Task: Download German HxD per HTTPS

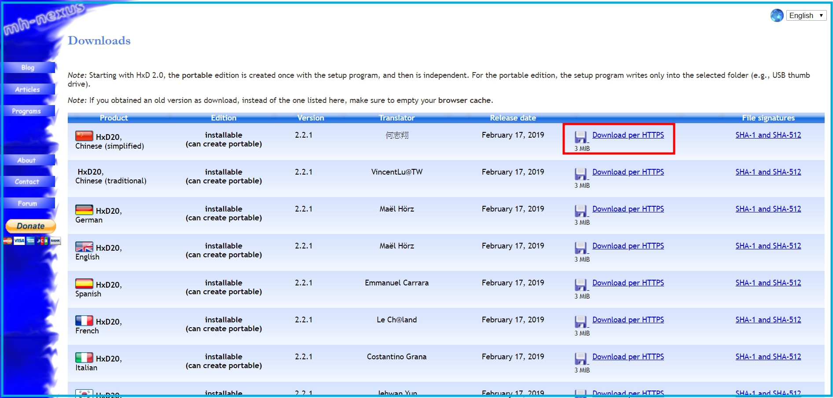Action: 628,209
